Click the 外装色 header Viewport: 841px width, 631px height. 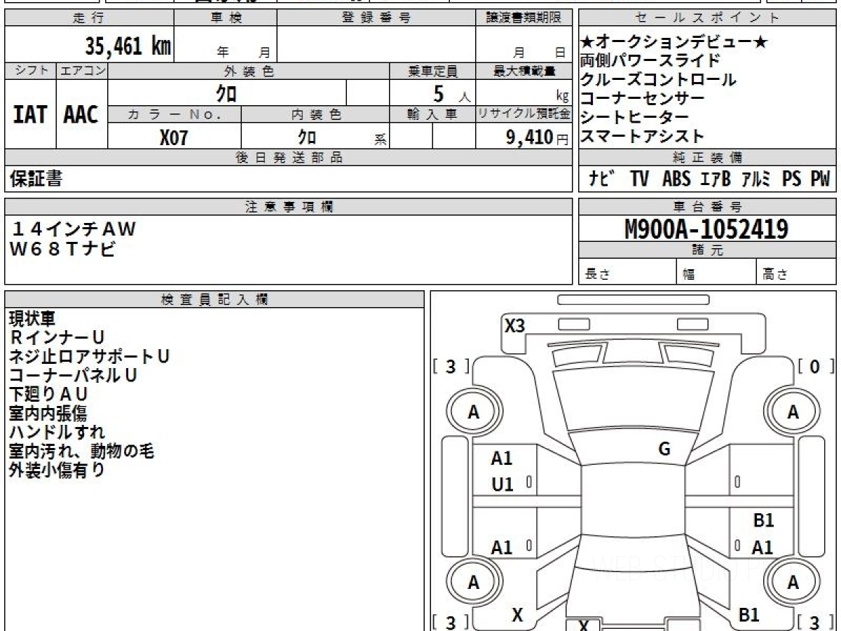click(249, 71)
